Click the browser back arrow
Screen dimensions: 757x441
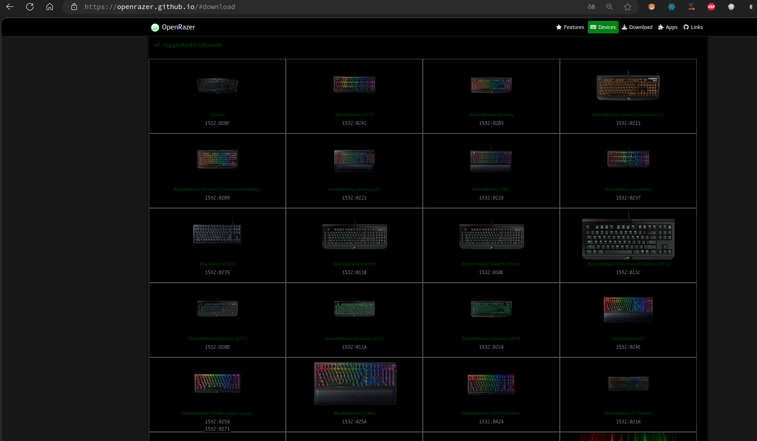point(10,7)
